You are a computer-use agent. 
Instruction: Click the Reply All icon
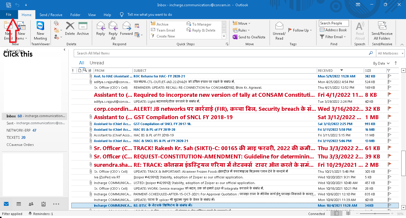113,26
